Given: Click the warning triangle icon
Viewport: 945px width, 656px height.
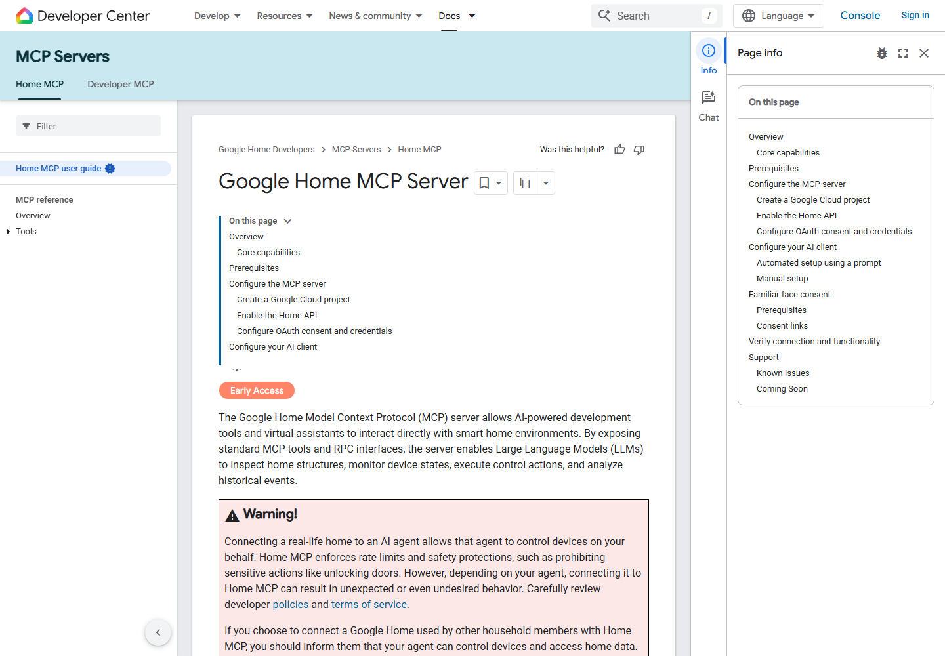Looking at the screenshot, I should (232, 516).
